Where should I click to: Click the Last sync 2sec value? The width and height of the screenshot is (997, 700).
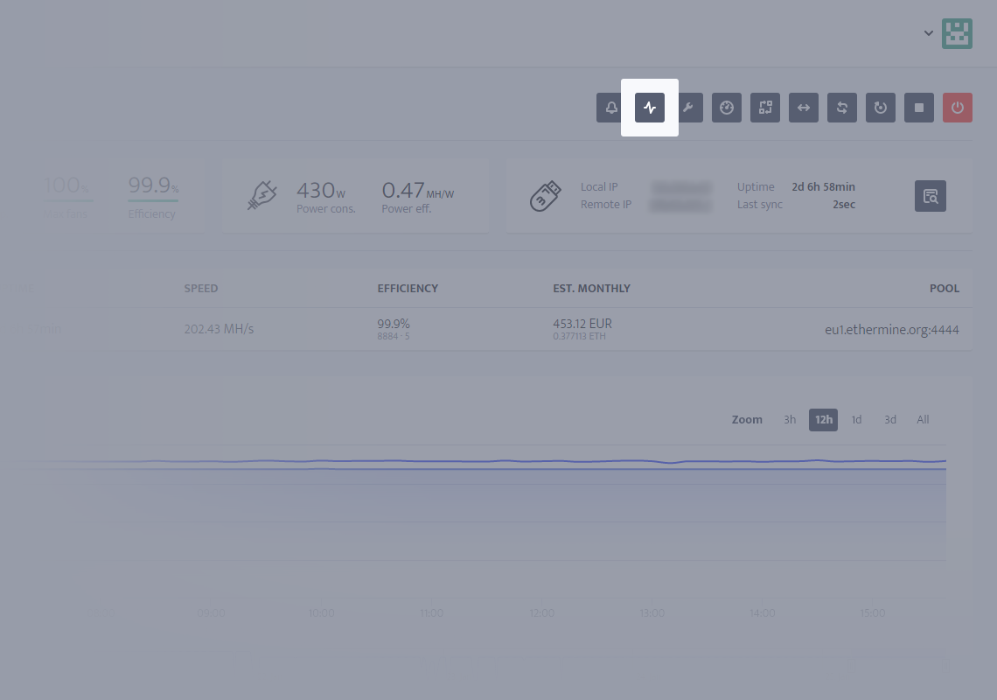pyautogui.click(x=844, y=204)
